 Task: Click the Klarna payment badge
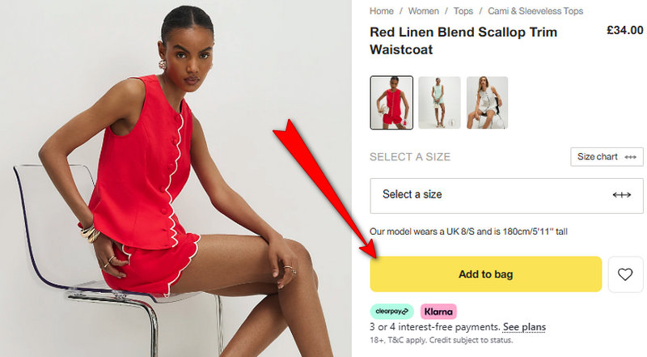pyautogui.click(x=438, y=312)
